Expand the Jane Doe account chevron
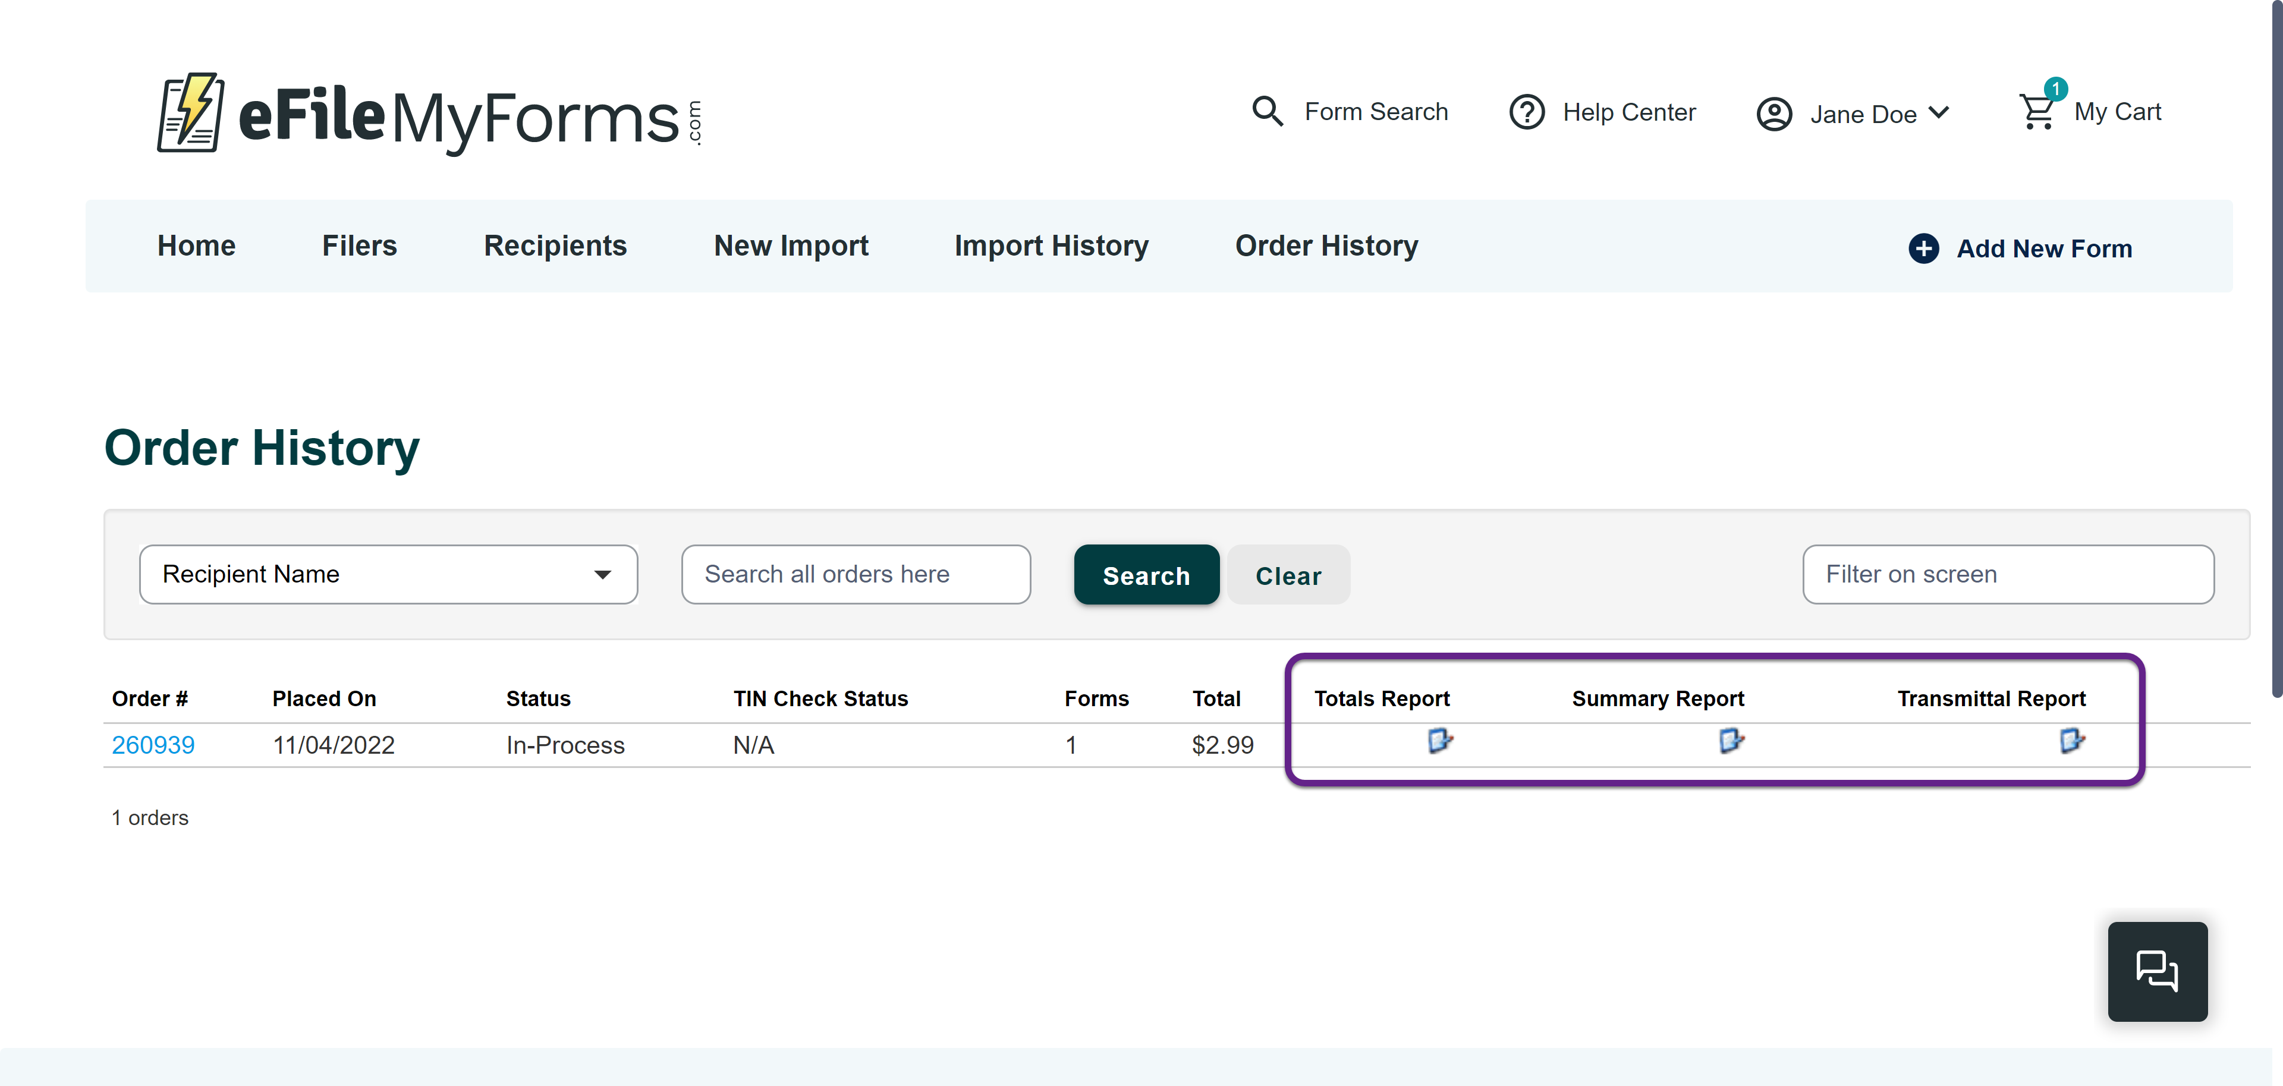 click(x=1939, y=112)
